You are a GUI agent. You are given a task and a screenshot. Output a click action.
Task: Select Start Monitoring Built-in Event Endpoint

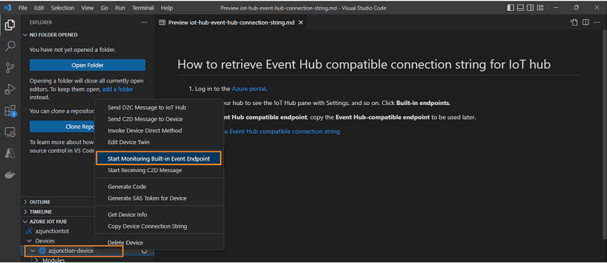click(x=159, y=159)
